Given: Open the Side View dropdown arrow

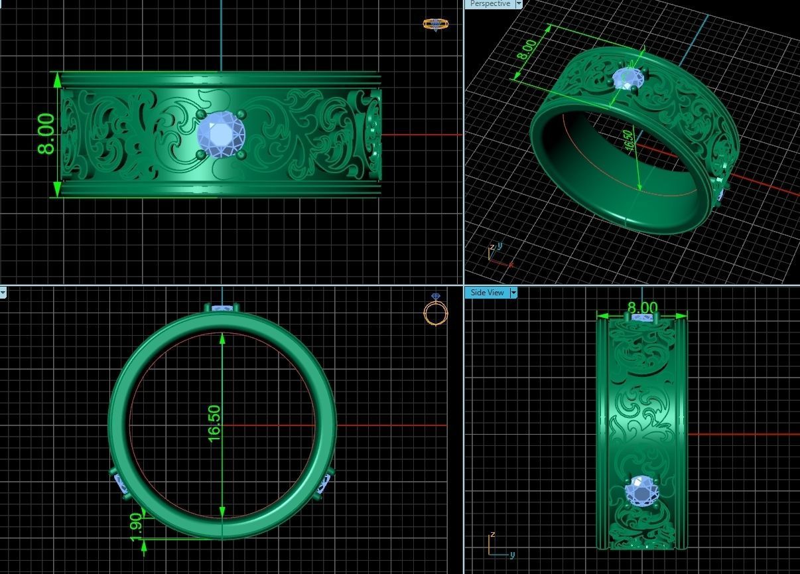Looking at the screenshot, I should 513,293.
